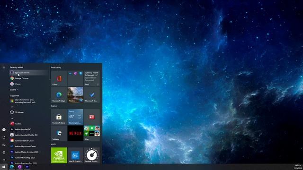The width and height of the screenshot is (303, 170).
Task: Open Pictures from the Start menu rail
Action: tap(4, 145)
